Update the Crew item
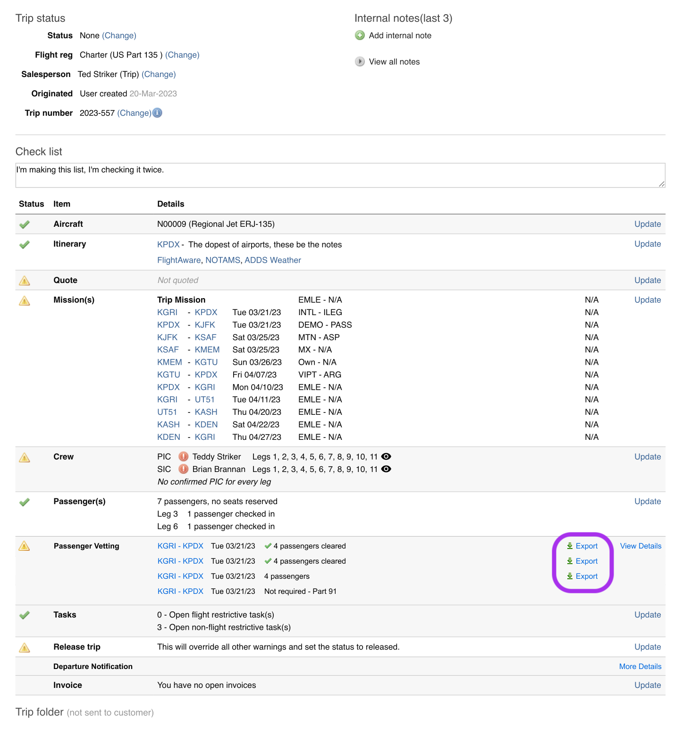Image resolution: width=674 pixels, height=729 pixels. click(x=648, y=457)
